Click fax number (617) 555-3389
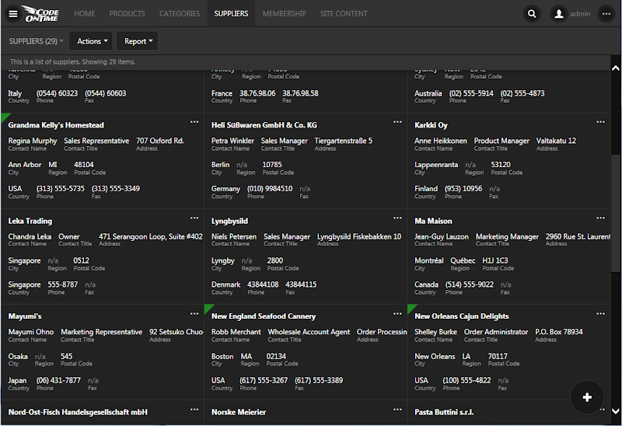The height and width of the screenshot is (426, 622). tap(319, 380)
